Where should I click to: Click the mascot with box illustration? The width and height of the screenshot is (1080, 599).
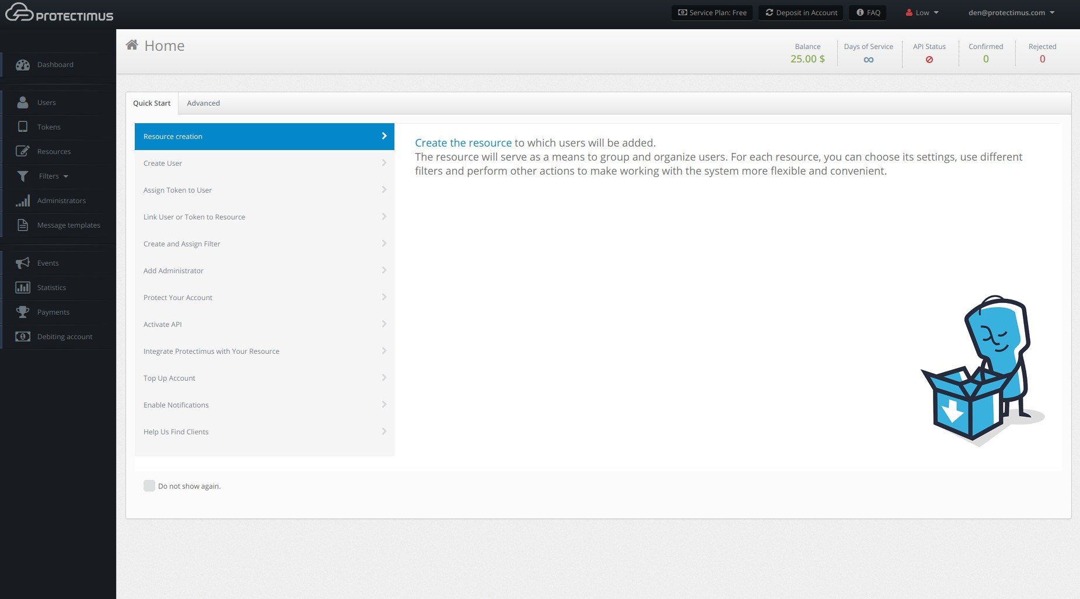(x=983, y=370)
